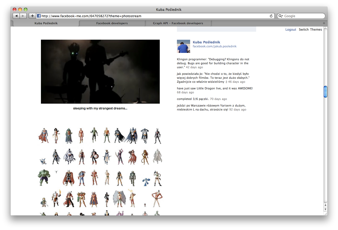
Task: Add bookmark with the plus button
Action: point(32,16)
